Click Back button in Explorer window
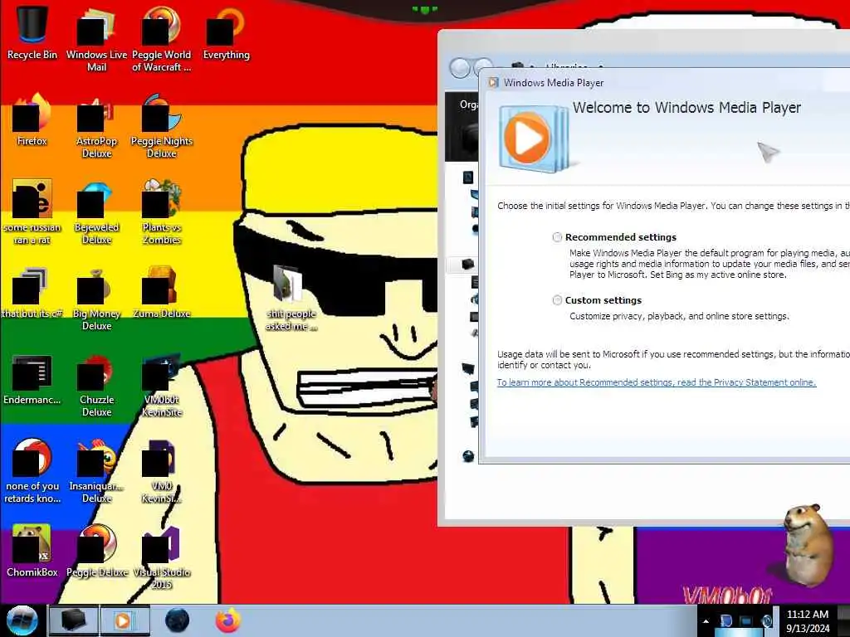 [460, 68]
